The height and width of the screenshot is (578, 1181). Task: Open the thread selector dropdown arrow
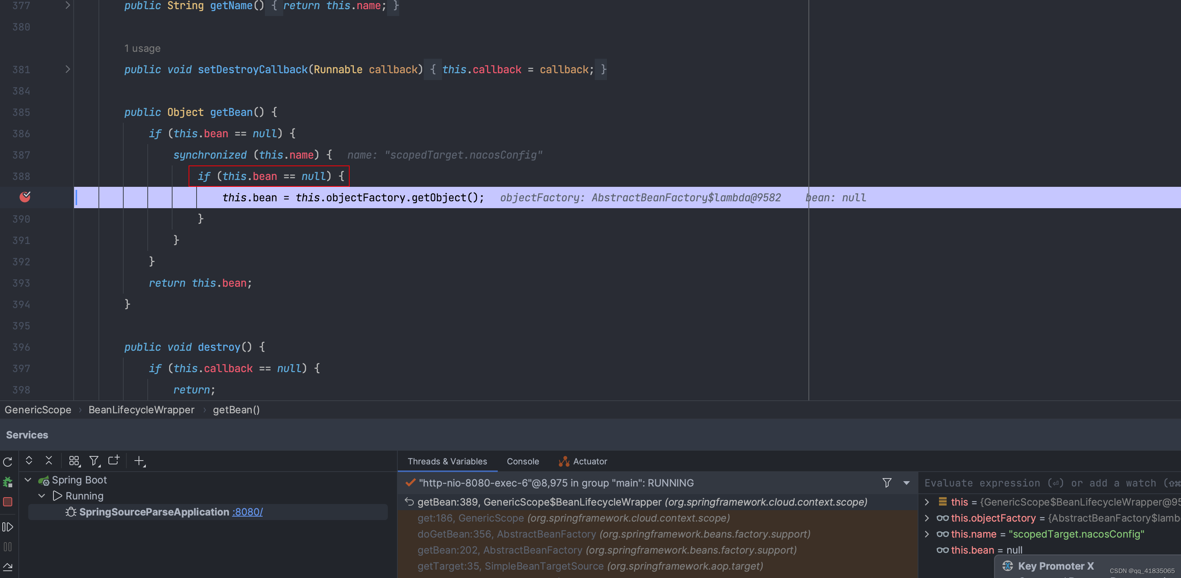click(907, 483)
